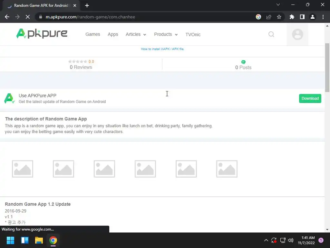Click the scrollbar up arrow
The width and height of the screenshot is (330, 248).
(327, 26)
